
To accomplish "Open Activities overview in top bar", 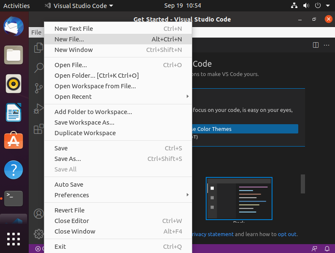I will pos(16,6).
